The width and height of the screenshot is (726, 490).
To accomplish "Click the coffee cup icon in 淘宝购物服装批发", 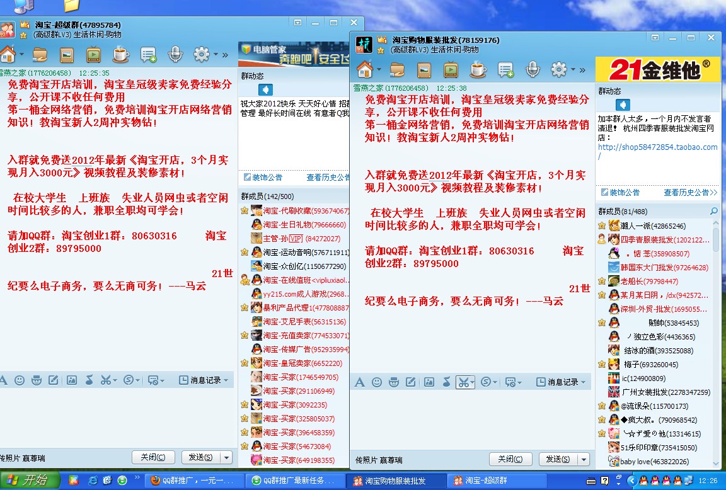I will [x=478, y=71].
